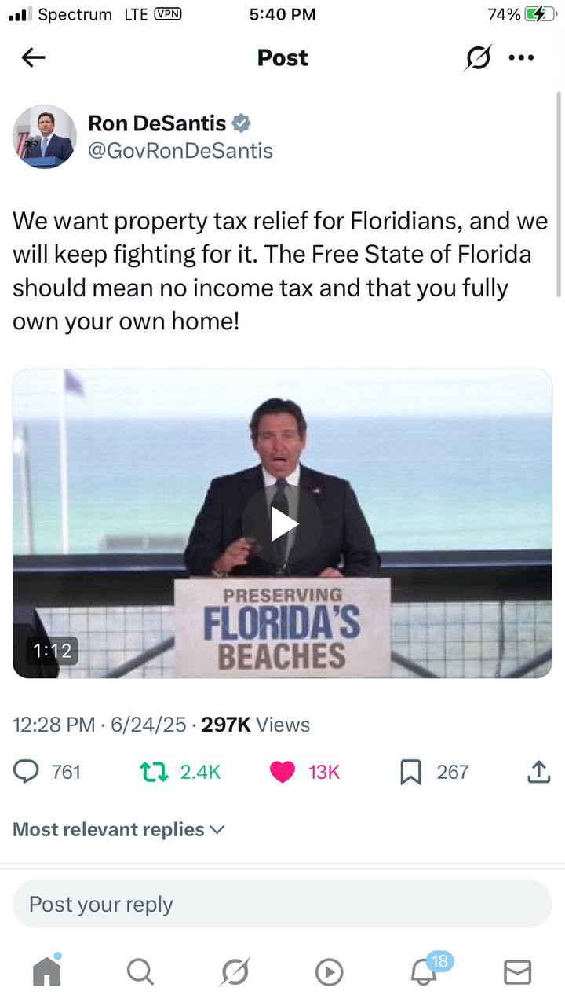Open the @GovRonDeSantis profile handle
Screen dimensions: 565x1006
point(180,151)
